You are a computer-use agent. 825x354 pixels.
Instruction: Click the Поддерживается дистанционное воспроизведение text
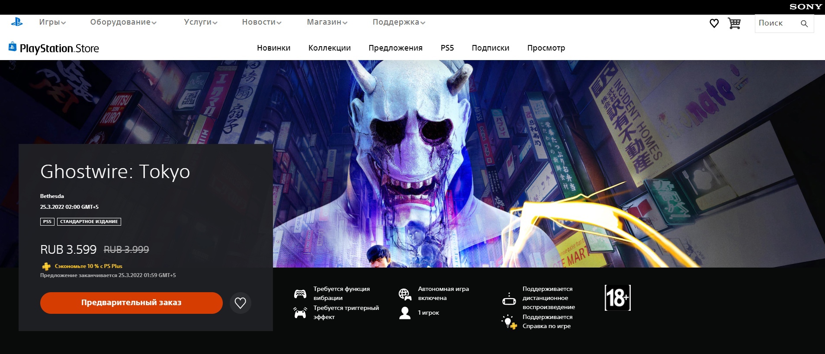click(549, 298)
